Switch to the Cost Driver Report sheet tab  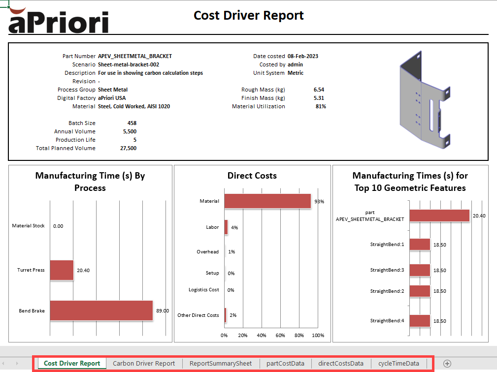pyautogui.click(x=72, y=364)
